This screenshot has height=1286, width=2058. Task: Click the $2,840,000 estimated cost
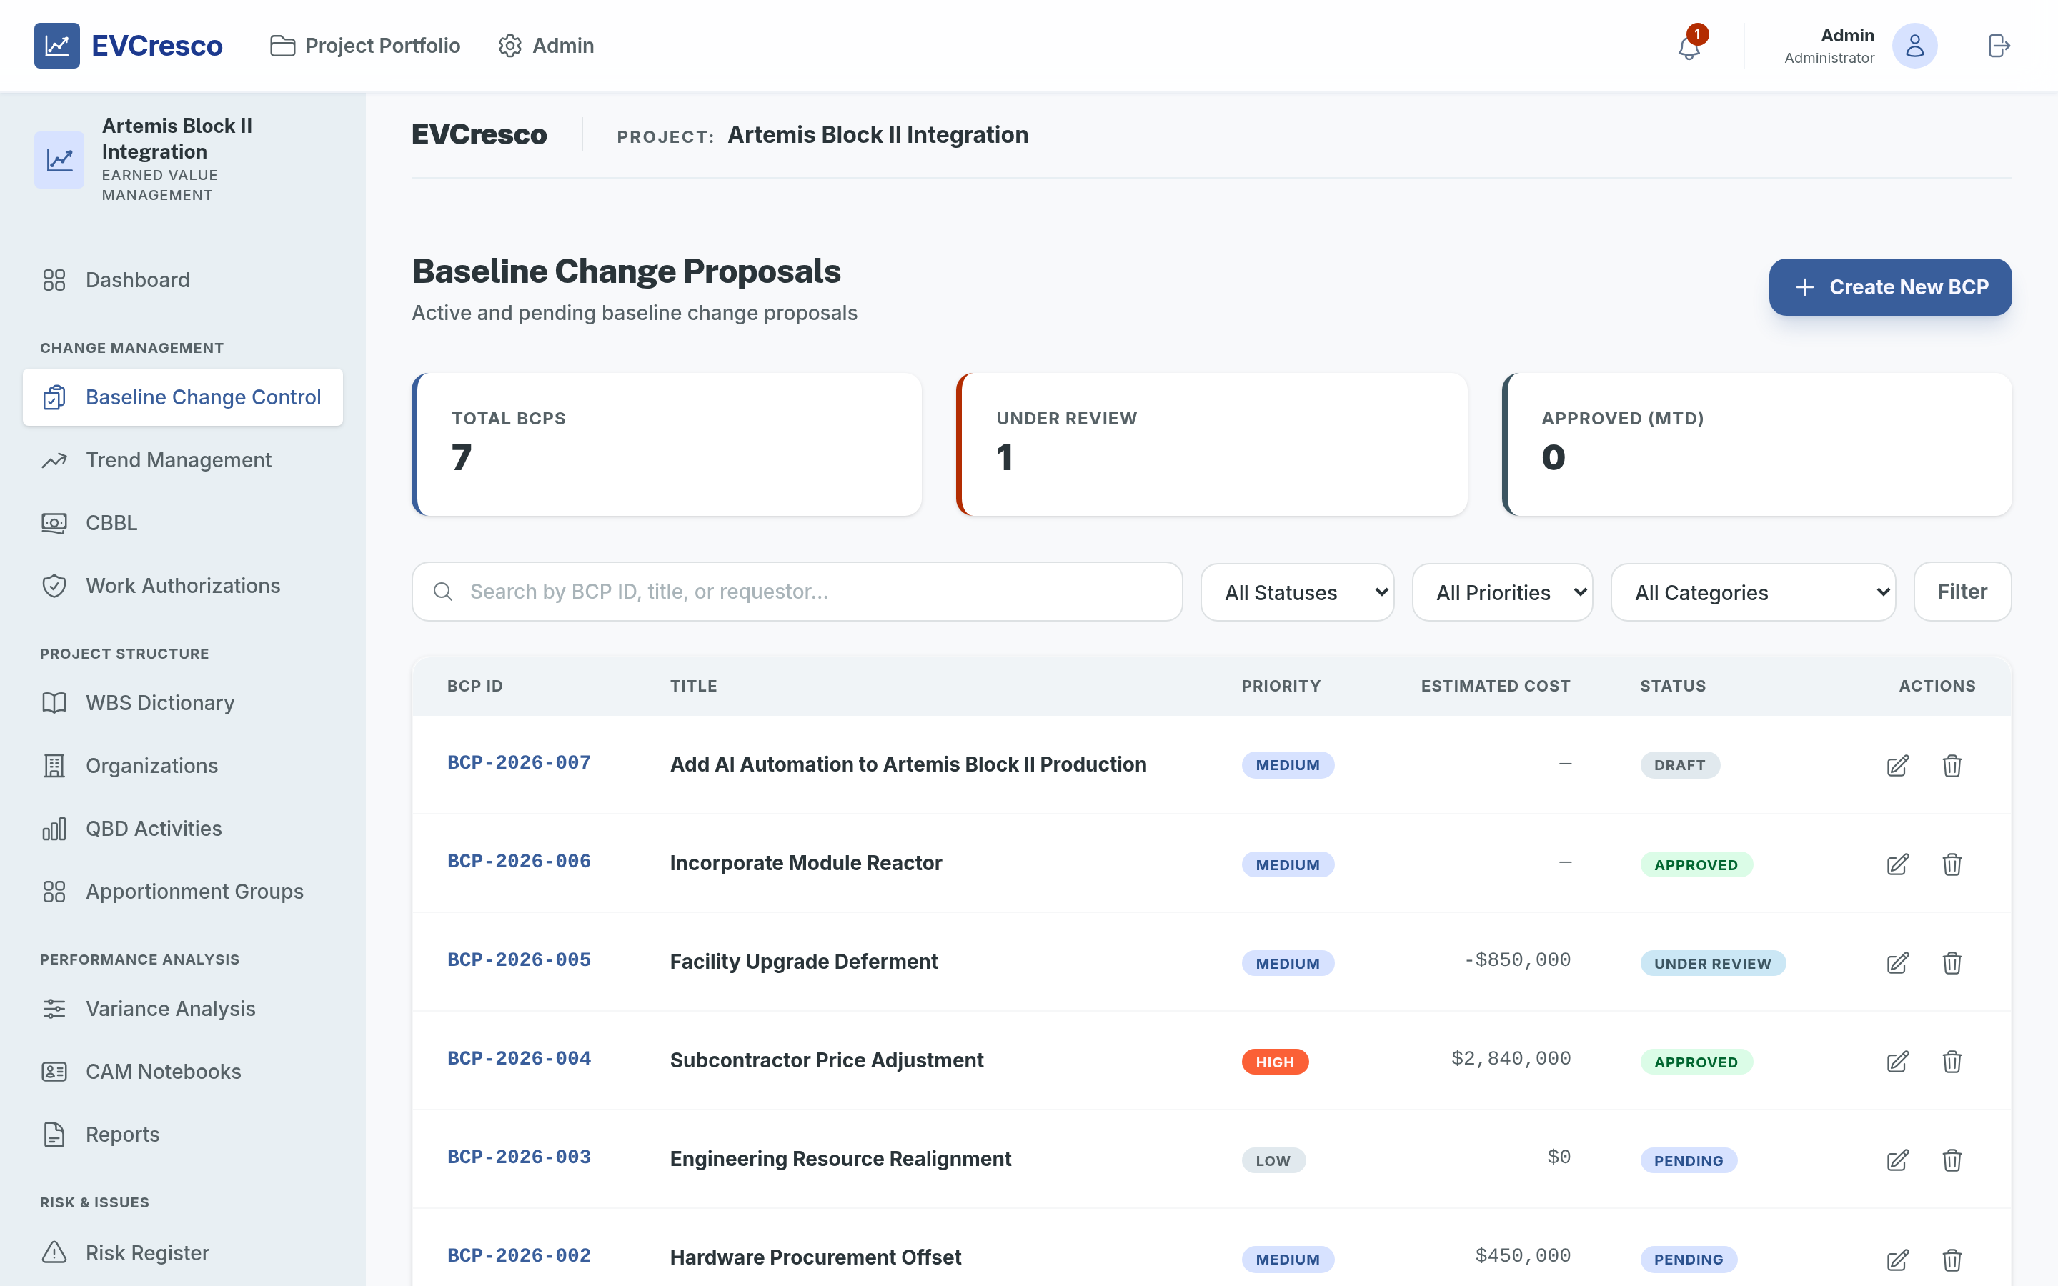pyautogui.click(x=1511, y=1059)
